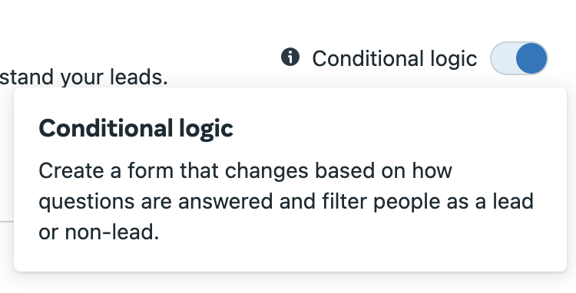The height and width of the screenshot is (293, 576).
Task: Turn off the Conditional logic toggle
Action: coord(518,58)
